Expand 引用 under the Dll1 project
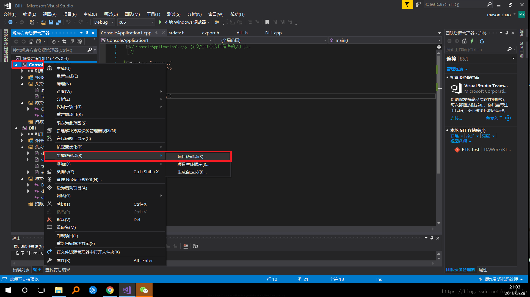Screen dimensions: 530x297 tap(22, 134)
